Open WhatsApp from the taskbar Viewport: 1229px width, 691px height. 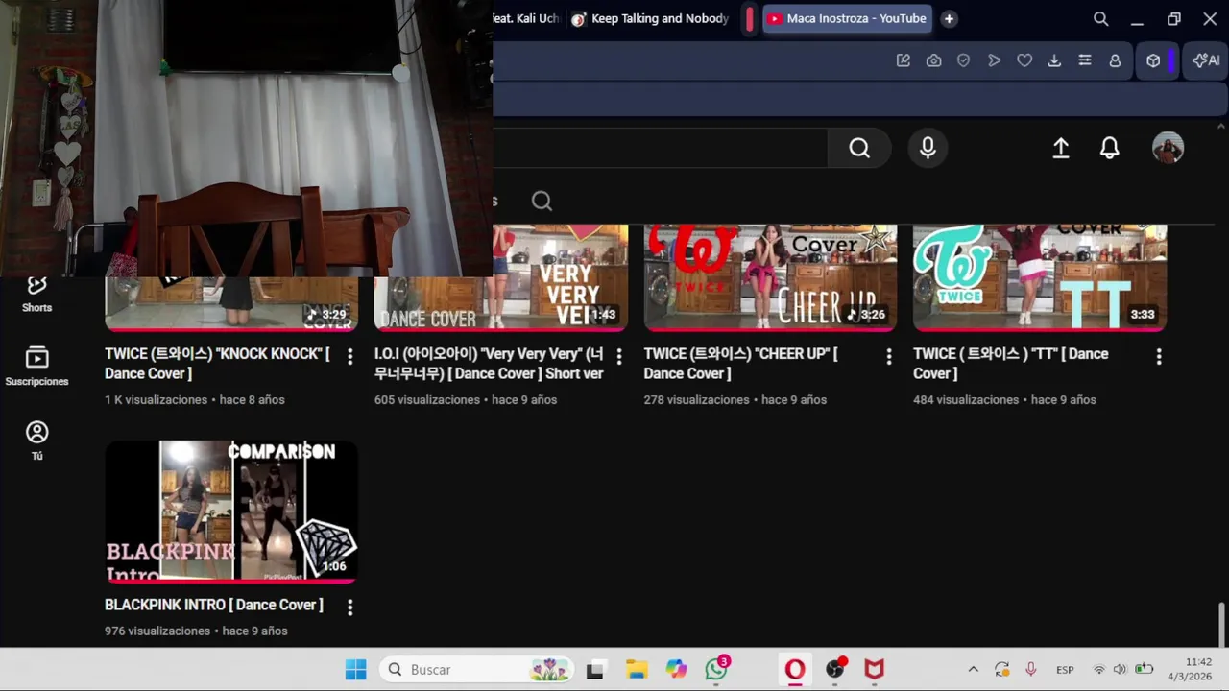(x=716, y=669)
